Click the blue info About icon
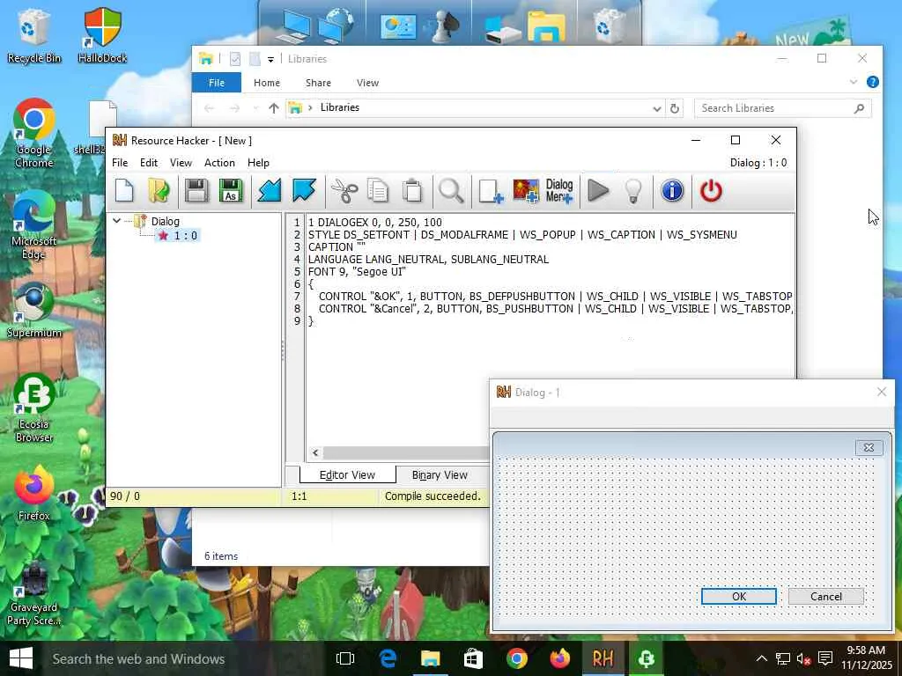 coord(672,191)
